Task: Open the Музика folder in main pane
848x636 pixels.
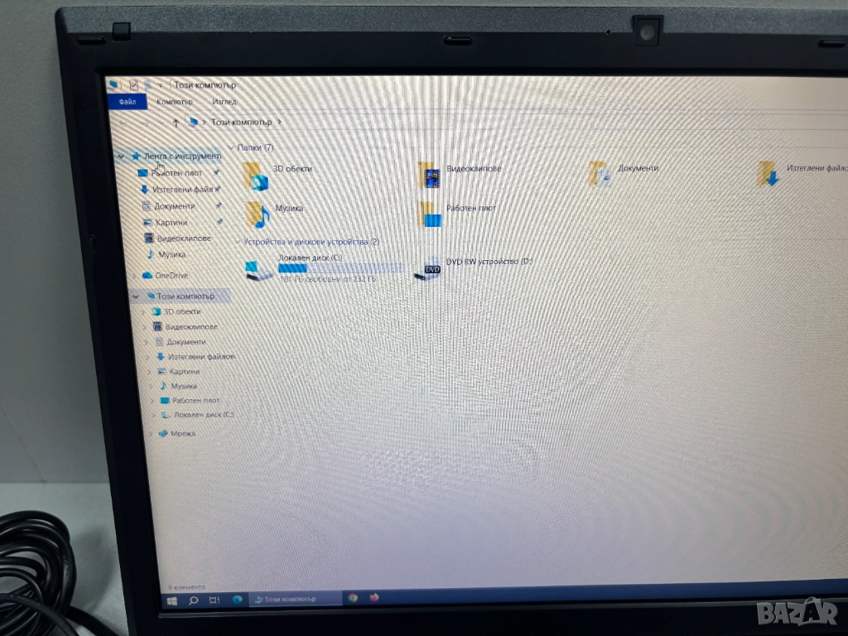Action: click(259, 214)
